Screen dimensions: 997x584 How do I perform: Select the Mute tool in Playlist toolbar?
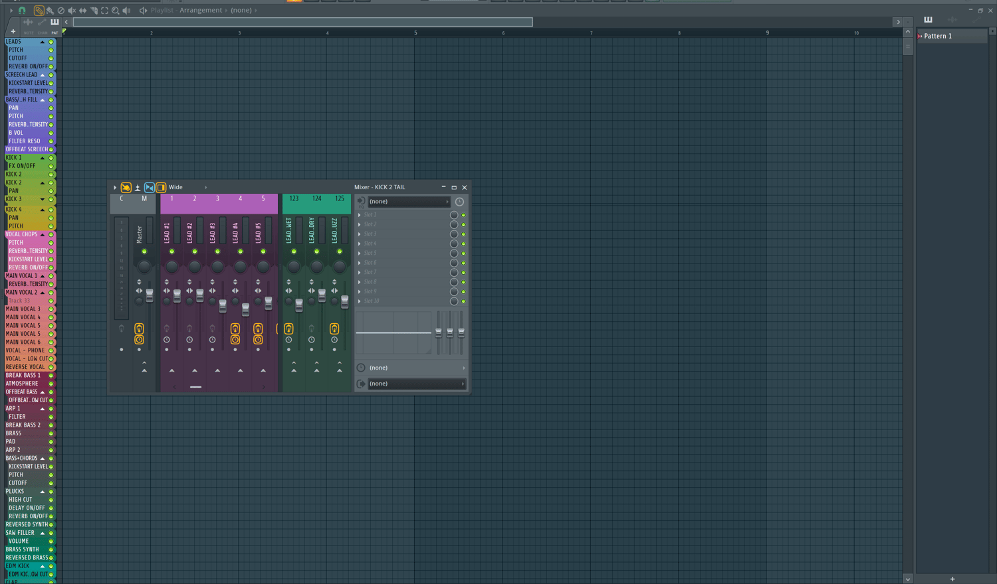click(x=72, y=11)
